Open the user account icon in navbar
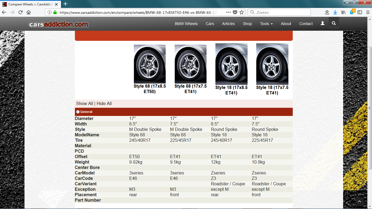 point(322,23)
